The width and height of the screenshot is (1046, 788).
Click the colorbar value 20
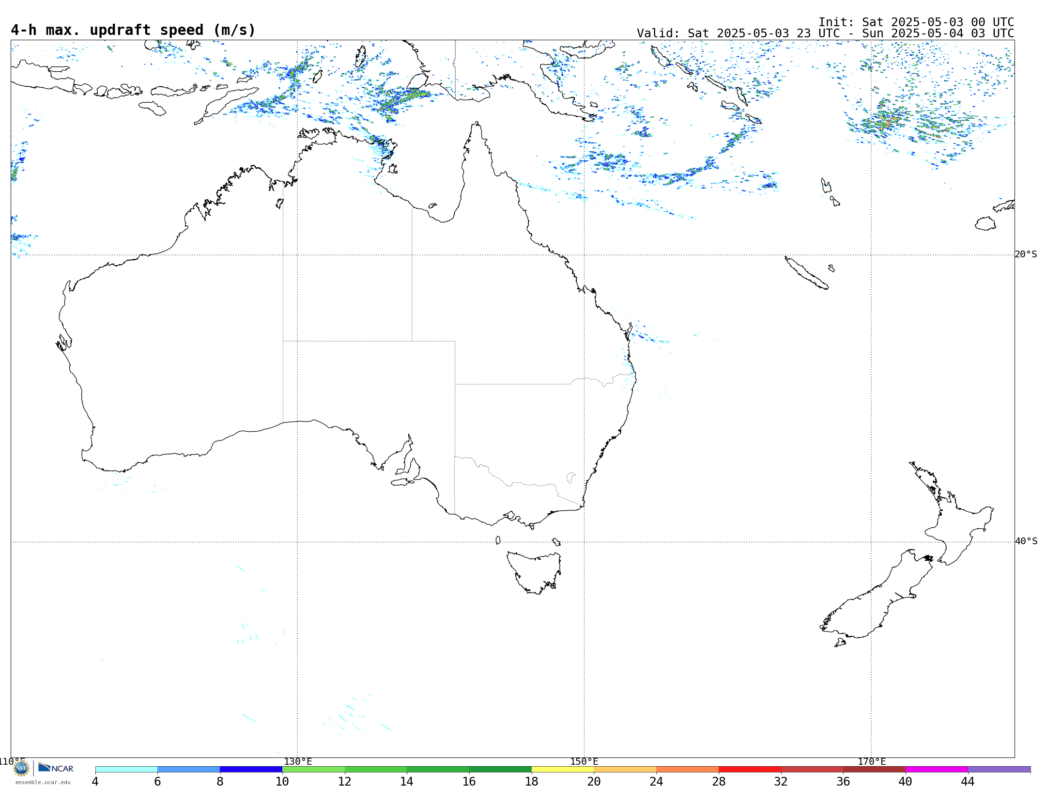tap(594, 781)
